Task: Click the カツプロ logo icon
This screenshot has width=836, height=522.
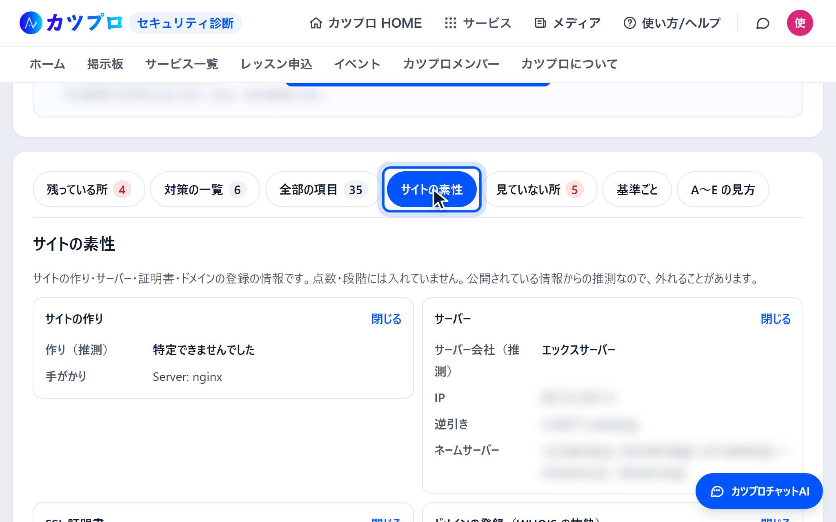Action: [31, 23]
